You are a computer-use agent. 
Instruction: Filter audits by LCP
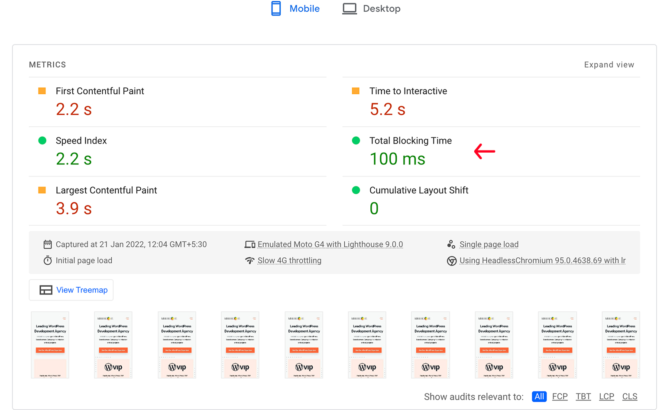(x=606, y=397)
